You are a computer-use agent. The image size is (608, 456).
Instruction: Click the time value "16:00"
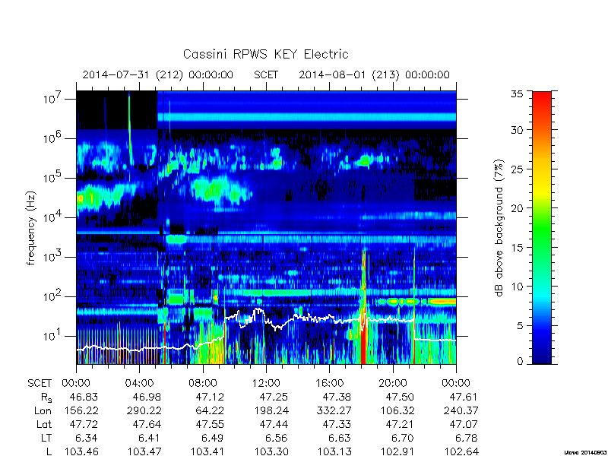(x=329, y=384)
